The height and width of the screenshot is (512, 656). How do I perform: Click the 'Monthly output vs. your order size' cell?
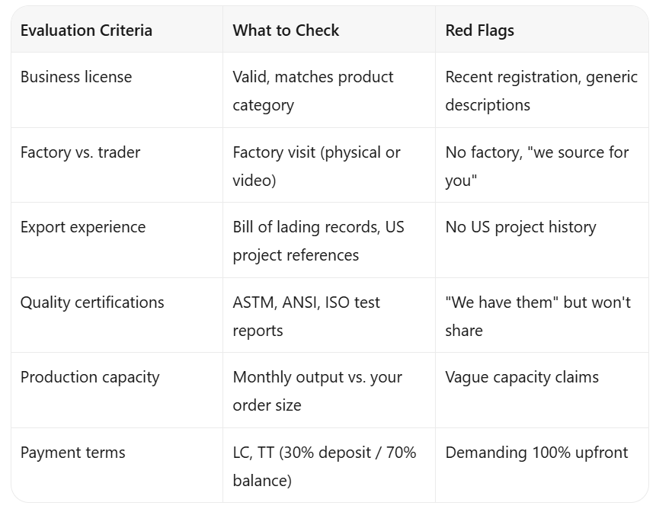(x=329, y=390)
